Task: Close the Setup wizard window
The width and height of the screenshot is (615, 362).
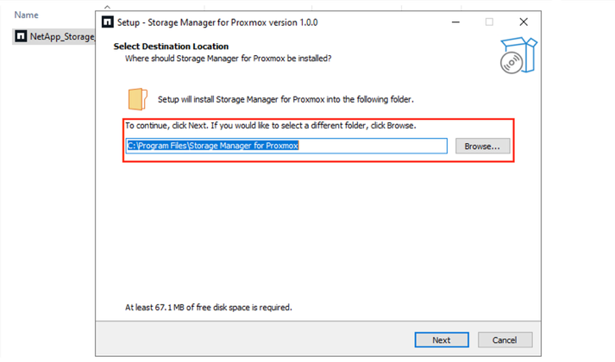Action: coord(523,22)
